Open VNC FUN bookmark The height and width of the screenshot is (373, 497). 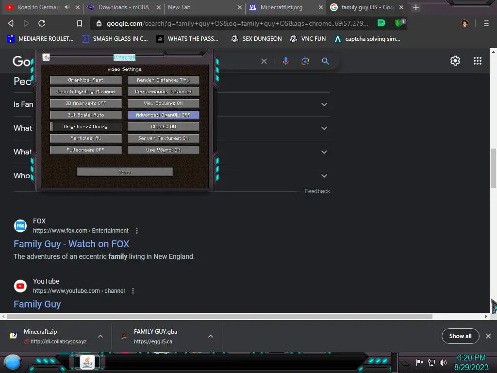point(308,39)
